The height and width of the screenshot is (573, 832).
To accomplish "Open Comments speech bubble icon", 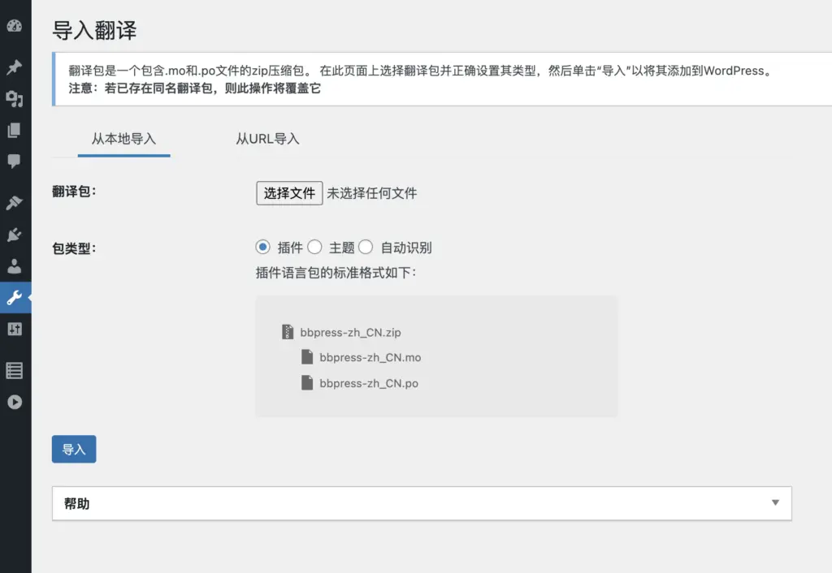I will click(x=14, y=161).
